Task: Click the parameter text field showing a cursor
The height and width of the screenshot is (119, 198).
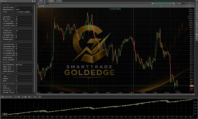Action: click(24, 12)
